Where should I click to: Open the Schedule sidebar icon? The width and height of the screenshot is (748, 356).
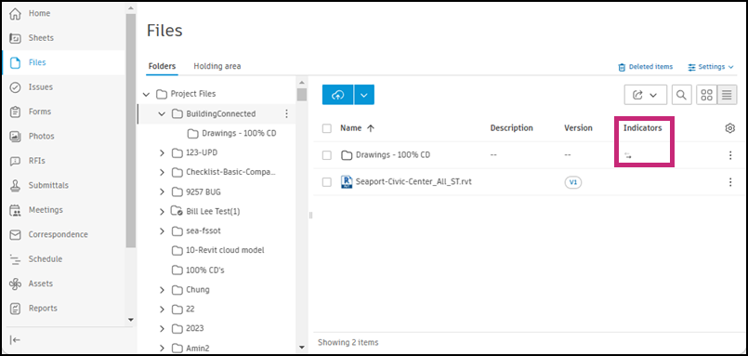pos(15,259)
